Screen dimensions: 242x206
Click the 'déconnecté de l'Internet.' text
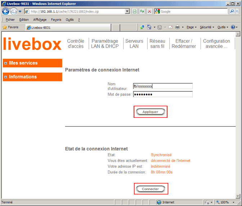(x=171, y=161)
